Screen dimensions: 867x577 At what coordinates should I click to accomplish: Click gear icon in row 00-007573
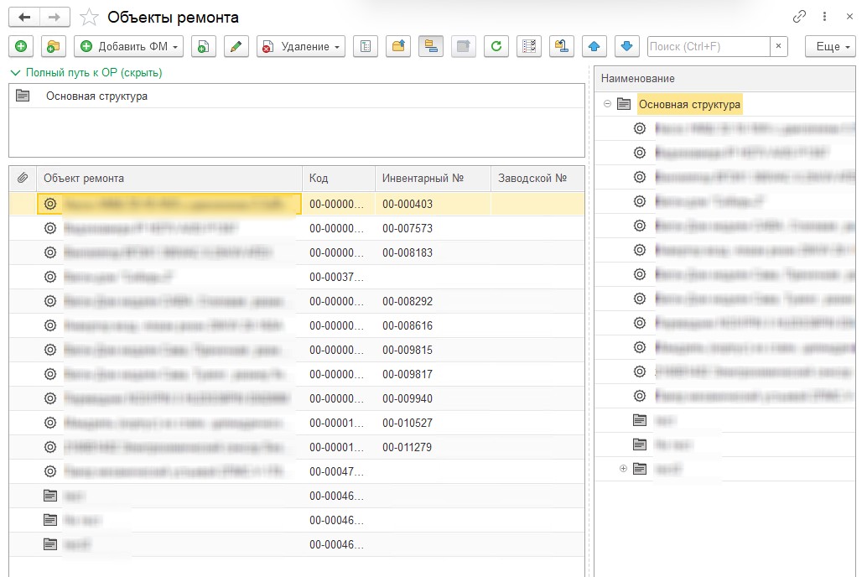50,228
